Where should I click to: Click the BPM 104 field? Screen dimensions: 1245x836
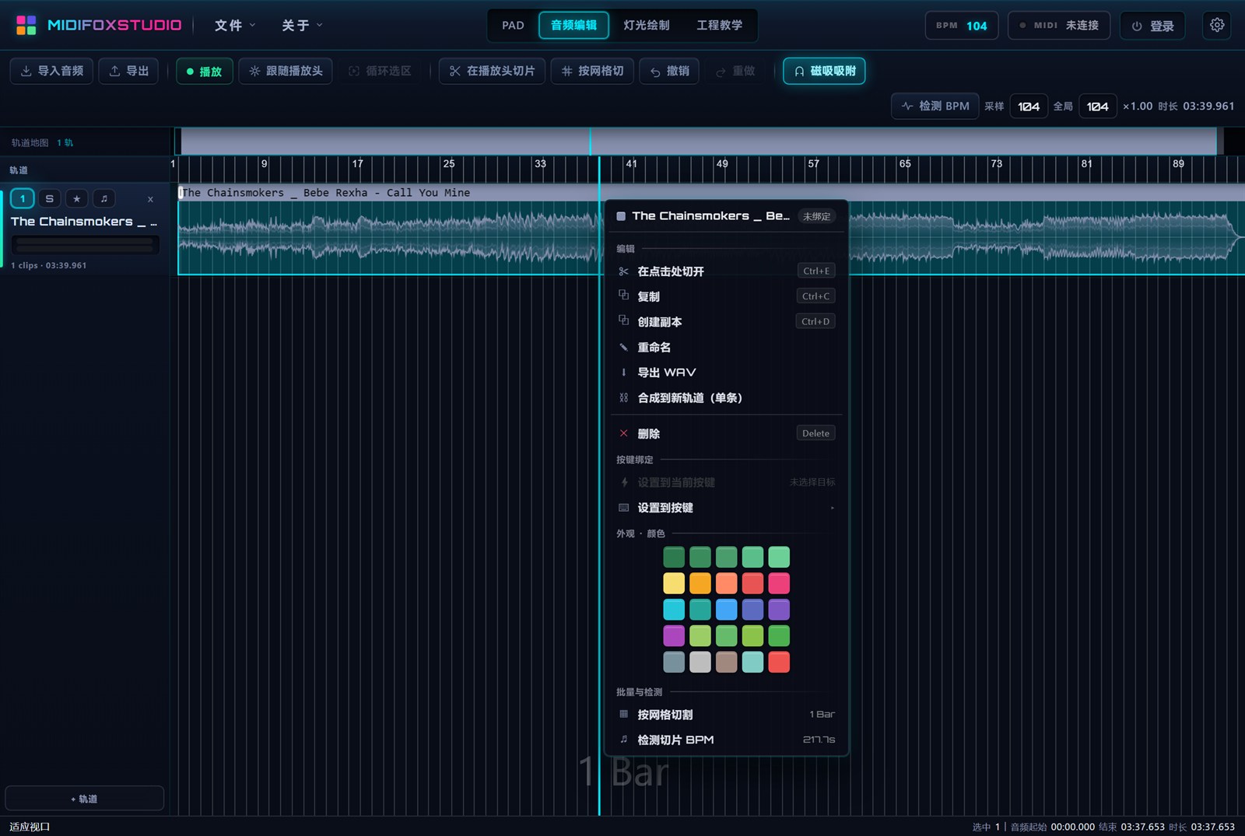tap(962, 25)
